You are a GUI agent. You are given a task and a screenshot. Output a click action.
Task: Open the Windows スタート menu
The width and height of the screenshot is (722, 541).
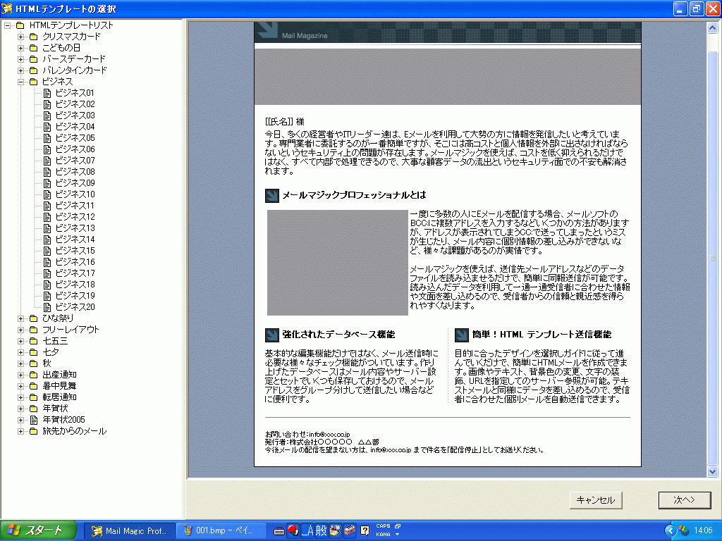point(38,531)
